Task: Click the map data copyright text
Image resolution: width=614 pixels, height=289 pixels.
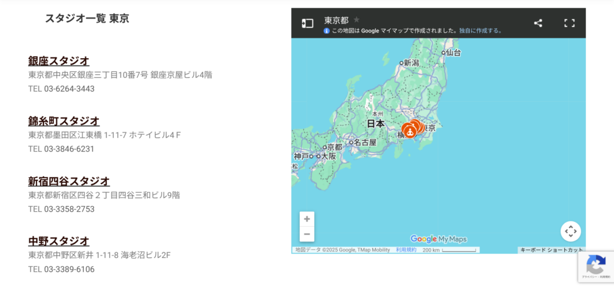Action: pos(342,250)
